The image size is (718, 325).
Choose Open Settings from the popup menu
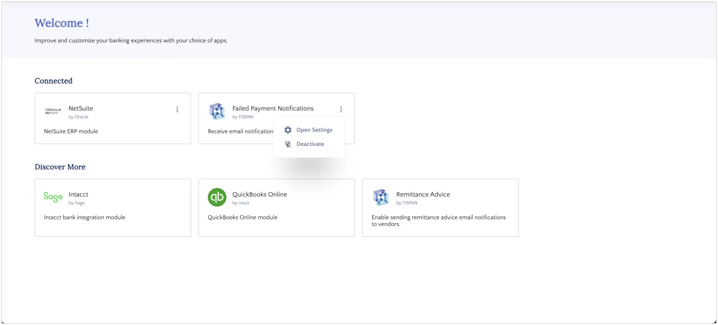(314, 130)
